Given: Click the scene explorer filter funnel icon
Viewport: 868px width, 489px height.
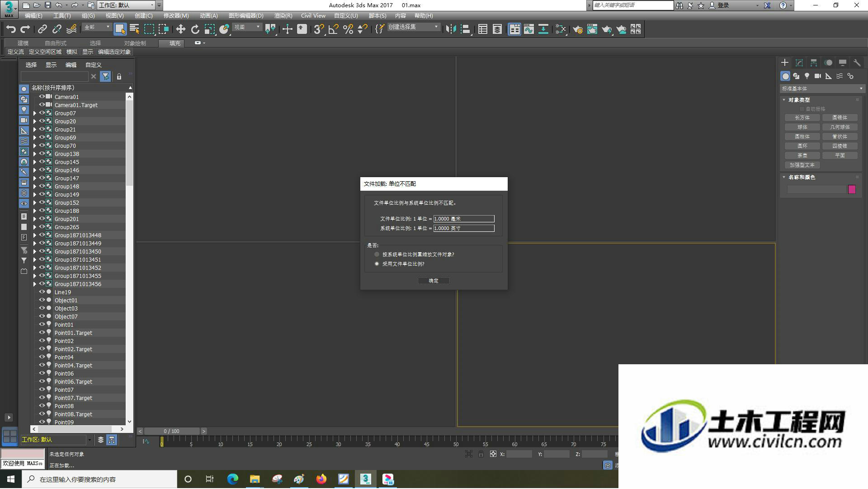Looking at the screenshot, I should click(x=105, y=76).
